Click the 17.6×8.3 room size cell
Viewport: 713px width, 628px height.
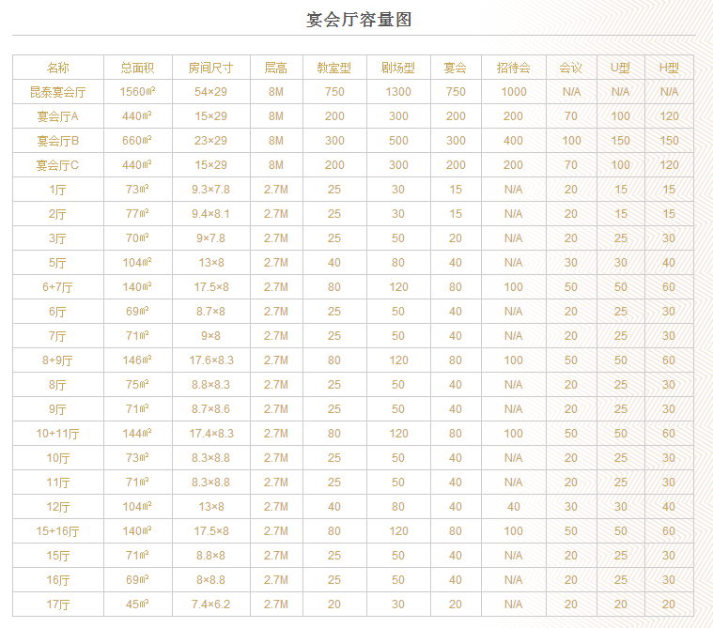pyautogui.click(x=211, y=360)
